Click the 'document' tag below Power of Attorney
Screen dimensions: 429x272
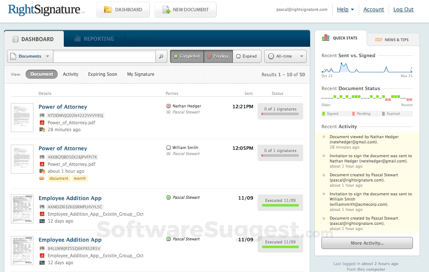(59, 178)
